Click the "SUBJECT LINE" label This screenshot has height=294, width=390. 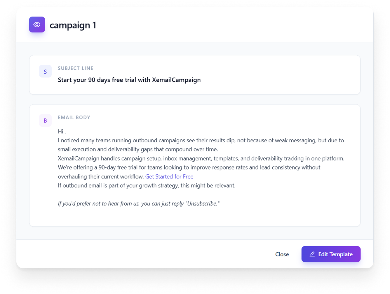coord(76,68)
